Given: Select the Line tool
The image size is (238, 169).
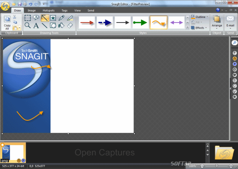Looking at the screenshot, I should (44, 25).
